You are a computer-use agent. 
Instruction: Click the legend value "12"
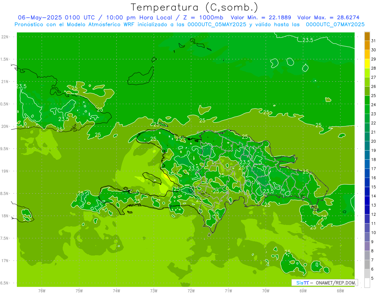374,214
